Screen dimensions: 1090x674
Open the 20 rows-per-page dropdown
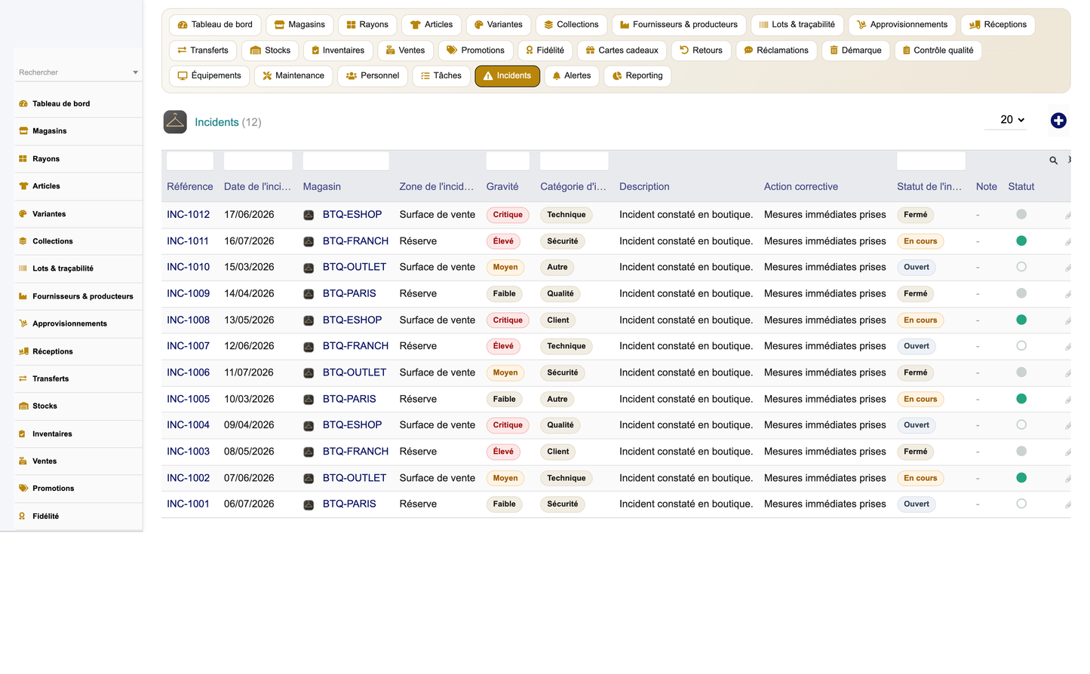[1006, 120]
